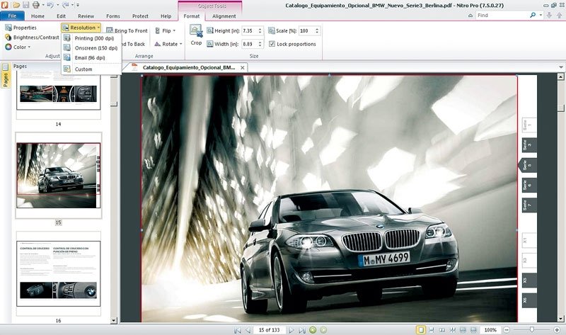Image resolution: width=566 pixels, height=335 pixels.
Task: Click the Pages panel scroll down arrow
Action: click(x=114, y=320)
